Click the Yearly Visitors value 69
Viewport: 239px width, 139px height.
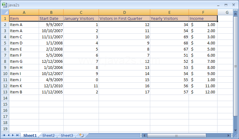(169, 37)
